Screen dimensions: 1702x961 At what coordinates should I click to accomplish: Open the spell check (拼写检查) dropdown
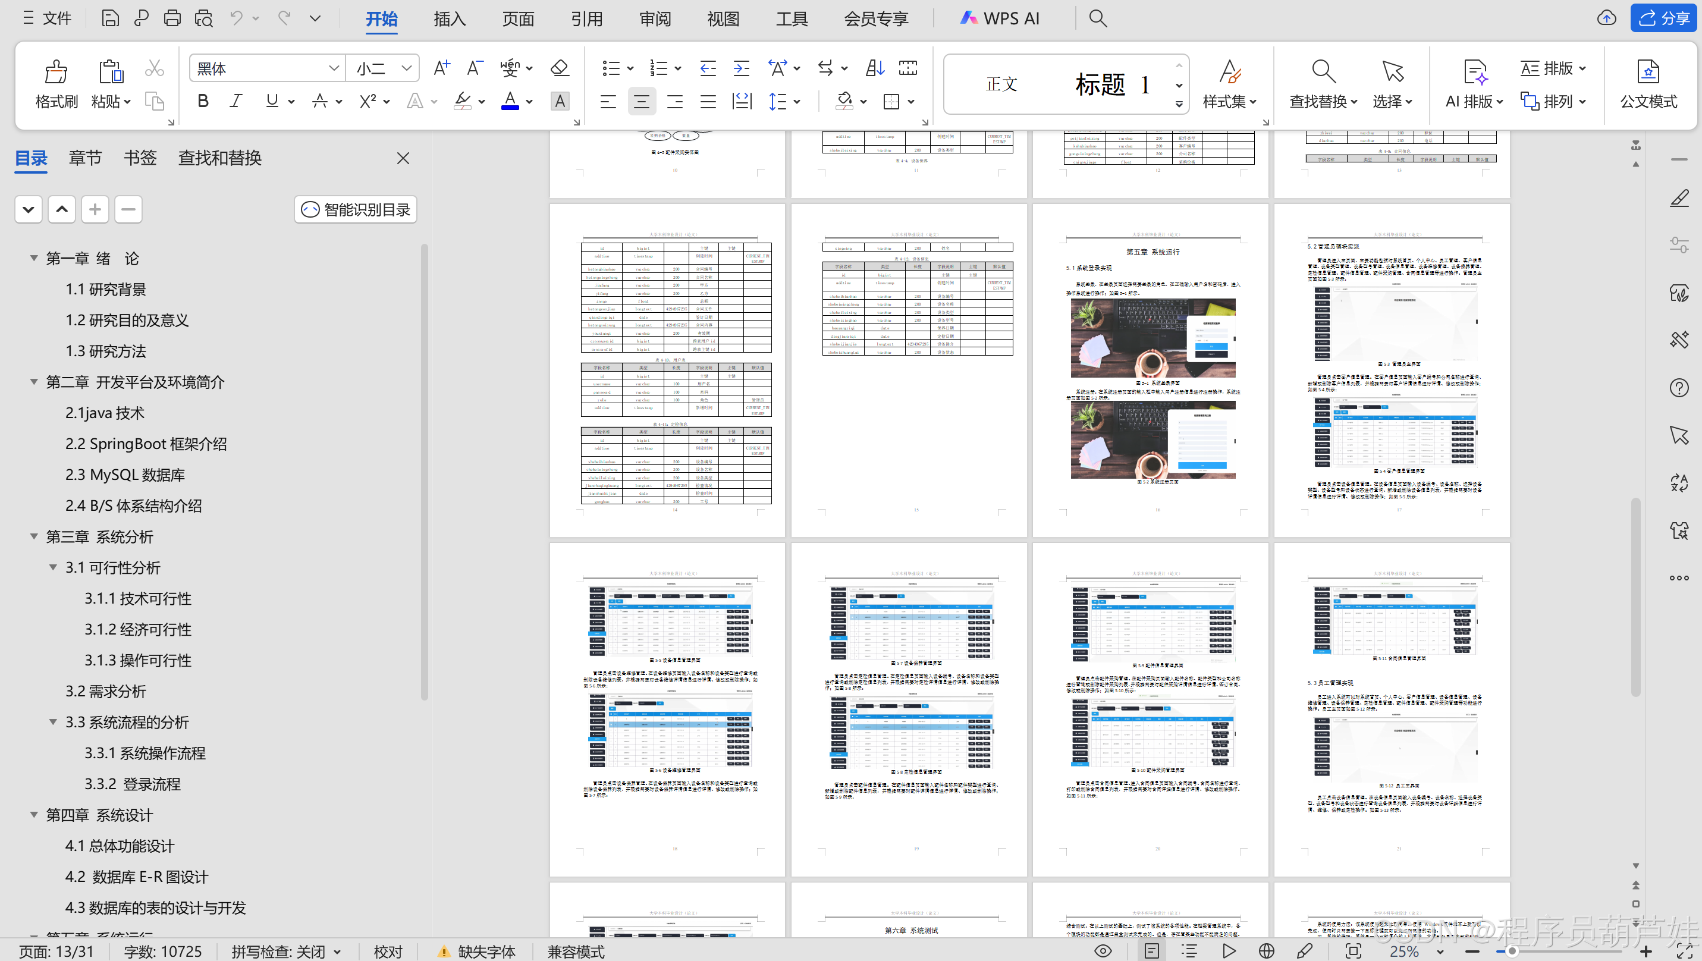pos(337,951)
